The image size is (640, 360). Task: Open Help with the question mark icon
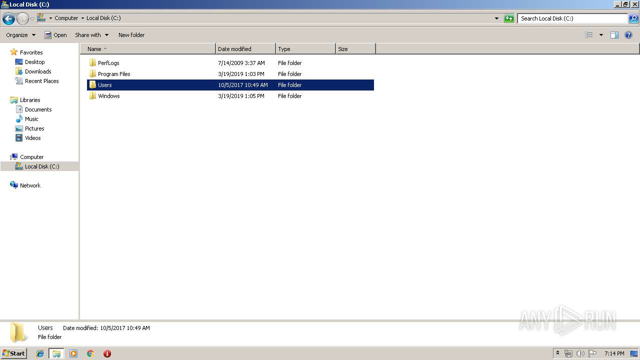pos(628,35)
